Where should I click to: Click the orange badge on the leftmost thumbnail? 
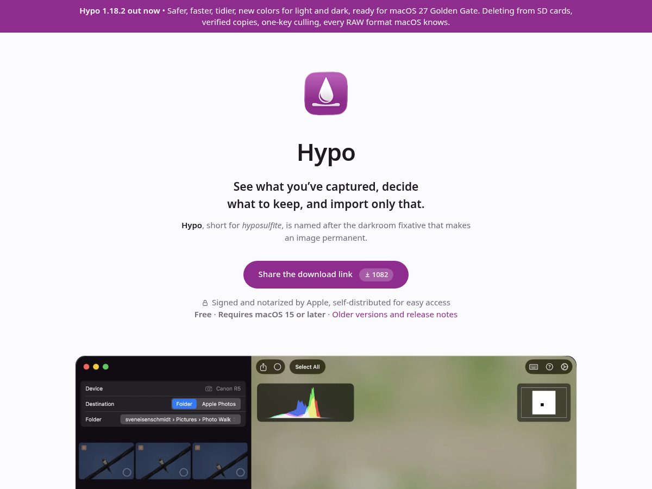click(x=84, y=448)
